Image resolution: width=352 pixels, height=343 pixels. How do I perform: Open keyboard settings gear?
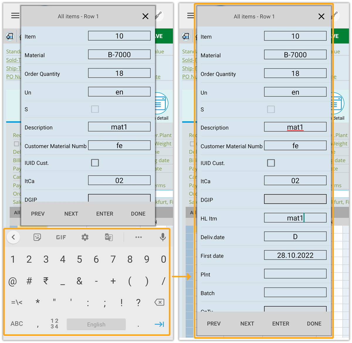85,237
